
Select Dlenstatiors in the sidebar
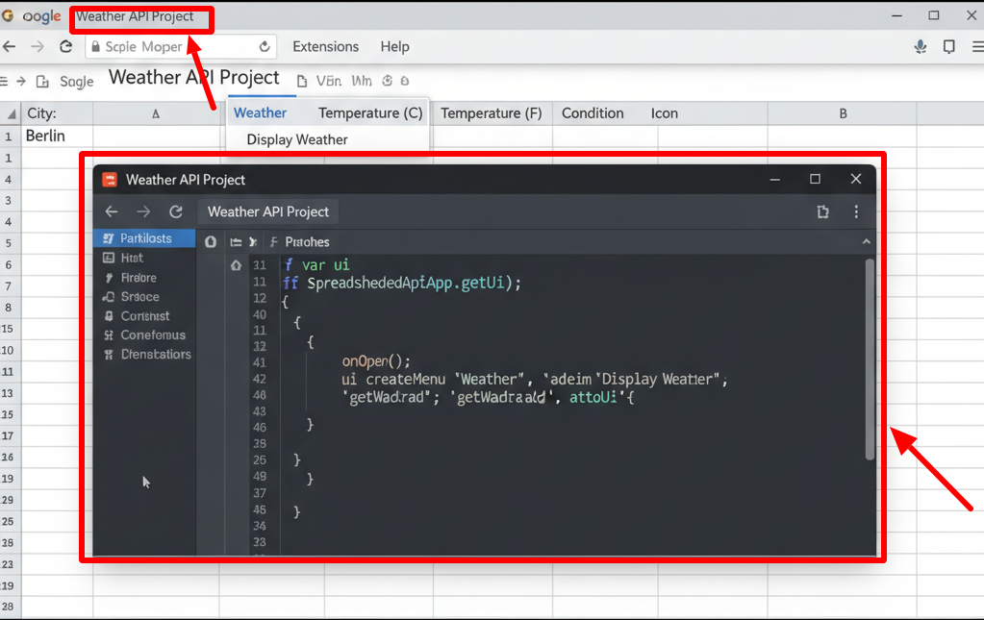point(156,354)
